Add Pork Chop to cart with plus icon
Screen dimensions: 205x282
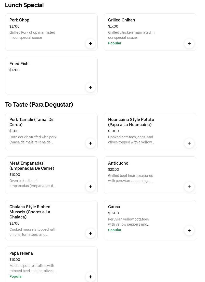click(91, 44)
